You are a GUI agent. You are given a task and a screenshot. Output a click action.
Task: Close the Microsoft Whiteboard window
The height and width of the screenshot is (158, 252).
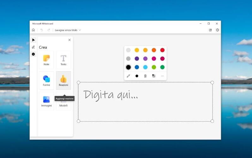[x=217, y=23]
